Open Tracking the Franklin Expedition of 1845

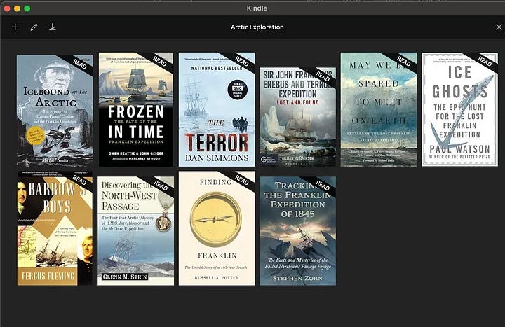[x=297, y=231]
